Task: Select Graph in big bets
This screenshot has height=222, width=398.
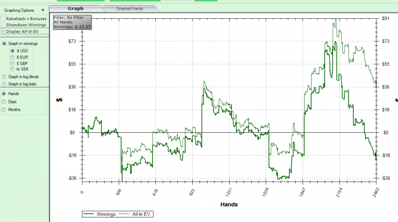Action: click(4, 84)
